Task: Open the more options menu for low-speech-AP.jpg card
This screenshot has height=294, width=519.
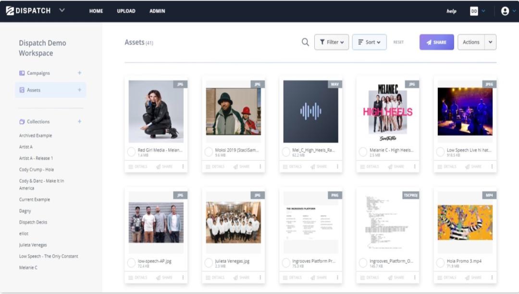Action: tap(183, 278)
